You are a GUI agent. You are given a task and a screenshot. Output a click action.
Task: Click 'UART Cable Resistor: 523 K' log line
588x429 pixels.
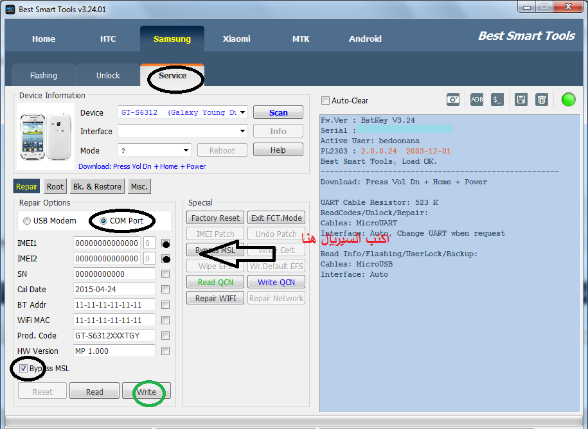[379, 202]
